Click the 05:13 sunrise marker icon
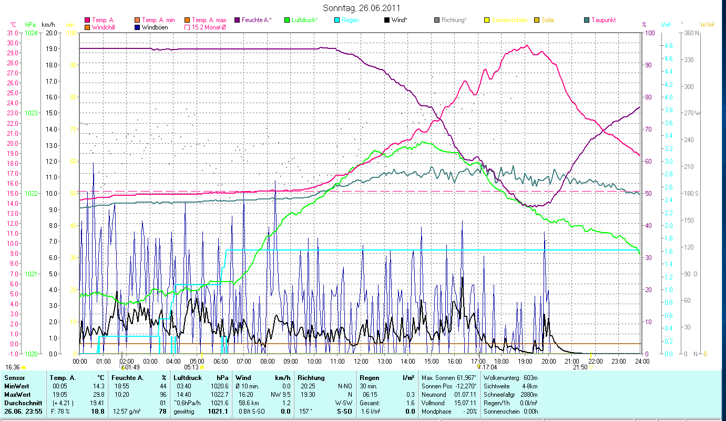The height and width of the screenshot is (421, 726). tap(202, 367)
